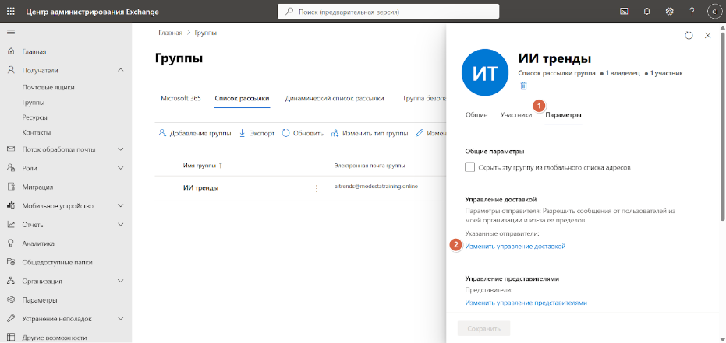Click Добавление группы toolbar button
The image size is (726, 343).
195,134
